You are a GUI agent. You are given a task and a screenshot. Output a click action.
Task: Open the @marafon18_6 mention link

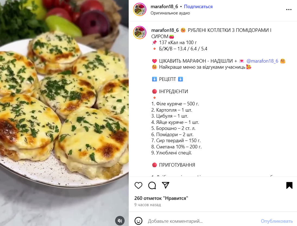[262, 61]
